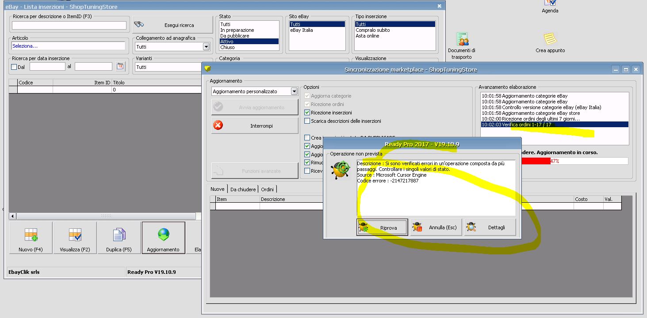
Task: Uncheck the Ricezione inserzioni option
Action: (307, 113)
